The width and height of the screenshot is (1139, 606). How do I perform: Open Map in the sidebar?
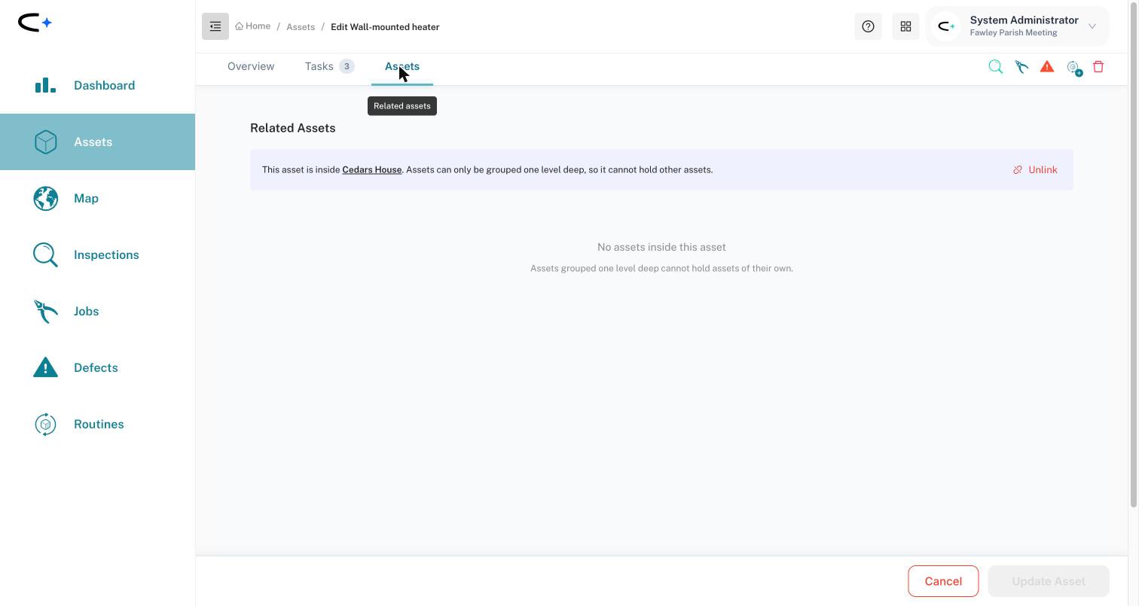tap(97, 198)
